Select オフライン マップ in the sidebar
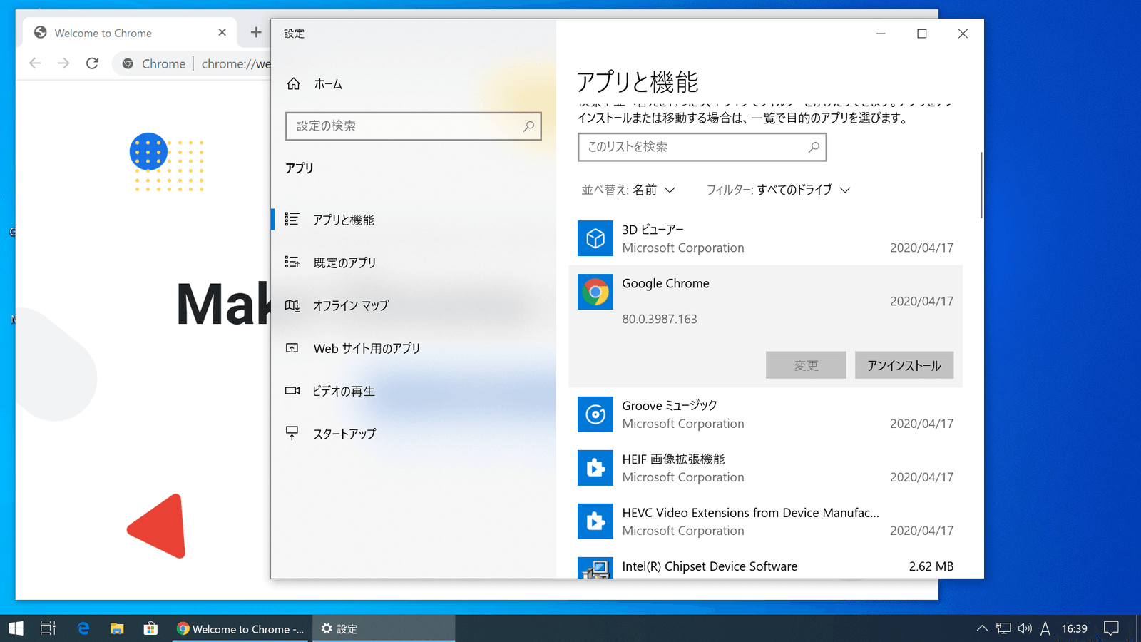This screenshot has width=1141, height=642. [x=350, y=305]
